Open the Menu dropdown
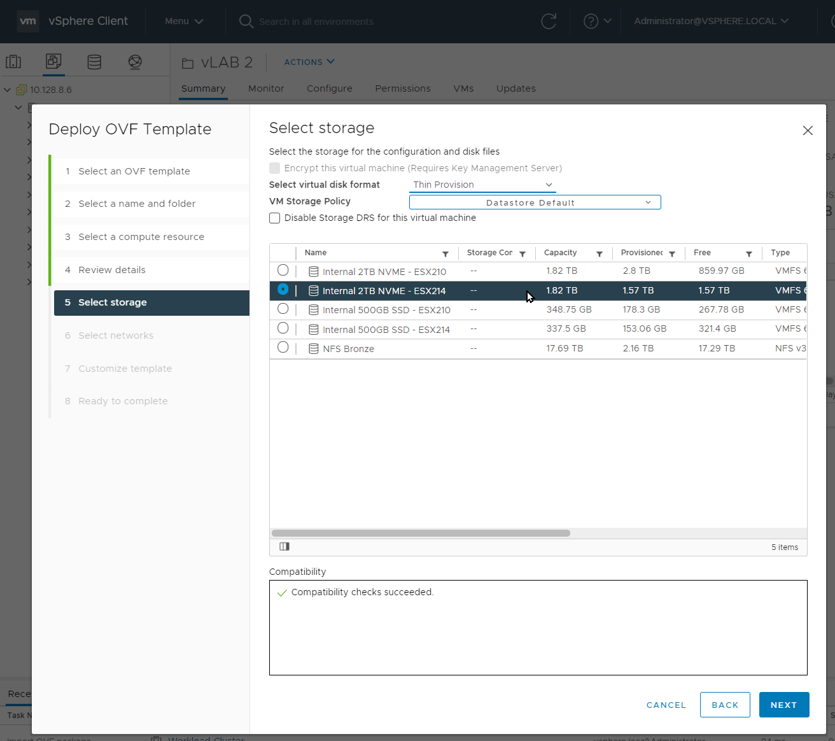The width and height of the screenshot is (835, 741). pyautogui.click(x=184, y=21)
